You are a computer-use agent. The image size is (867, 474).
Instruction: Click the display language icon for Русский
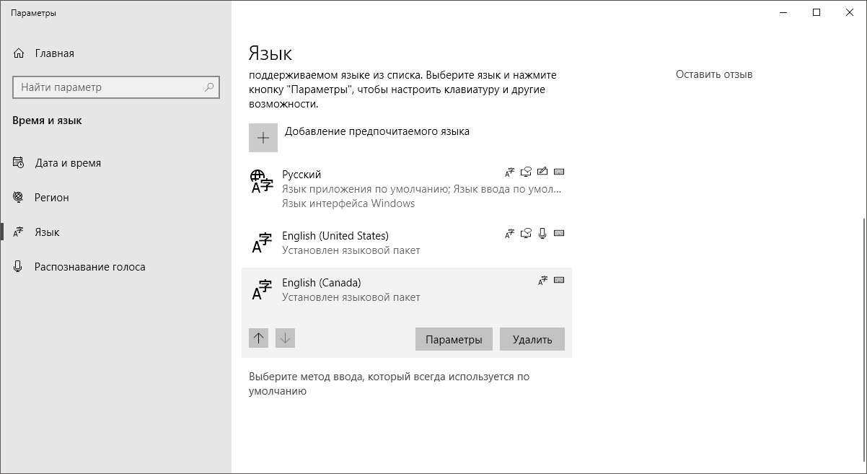[509, 172]
